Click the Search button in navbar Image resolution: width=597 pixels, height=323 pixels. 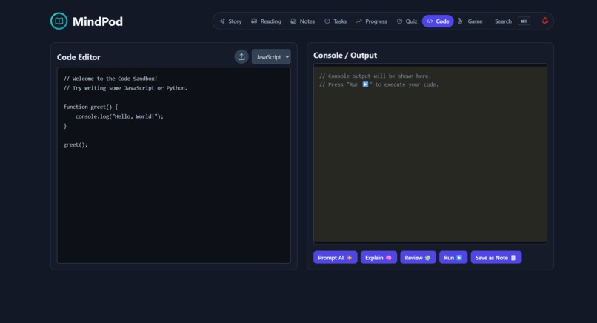pos(503,21)
